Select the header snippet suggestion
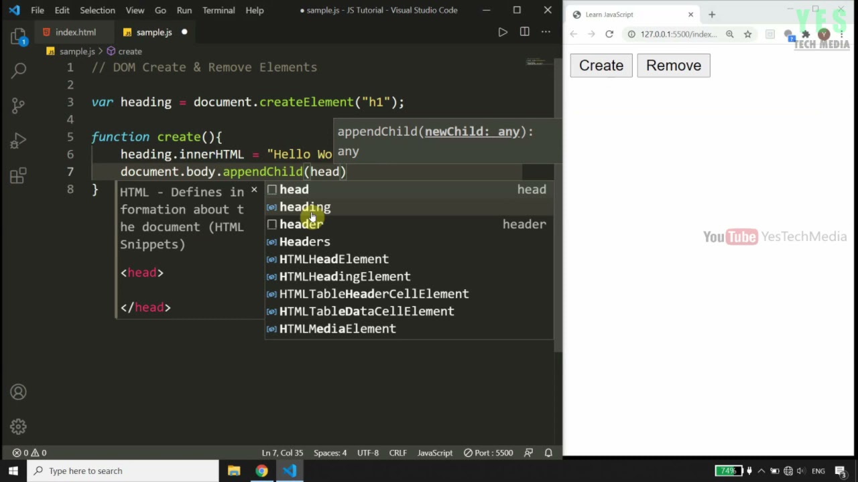The width and height of the screenshot is (858, 482). tap(409, 224)
